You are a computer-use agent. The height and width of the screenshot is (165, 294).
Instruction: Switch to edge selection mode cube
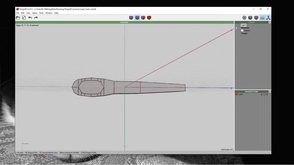tap(137, 18)
